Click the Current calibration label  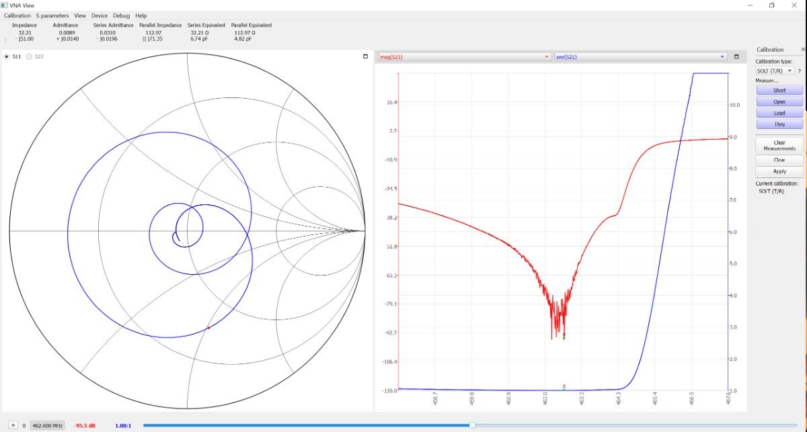[x=777, y=183]
